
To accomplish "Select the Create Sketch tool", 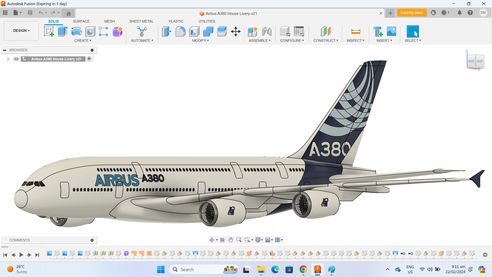I will (49, 31).
